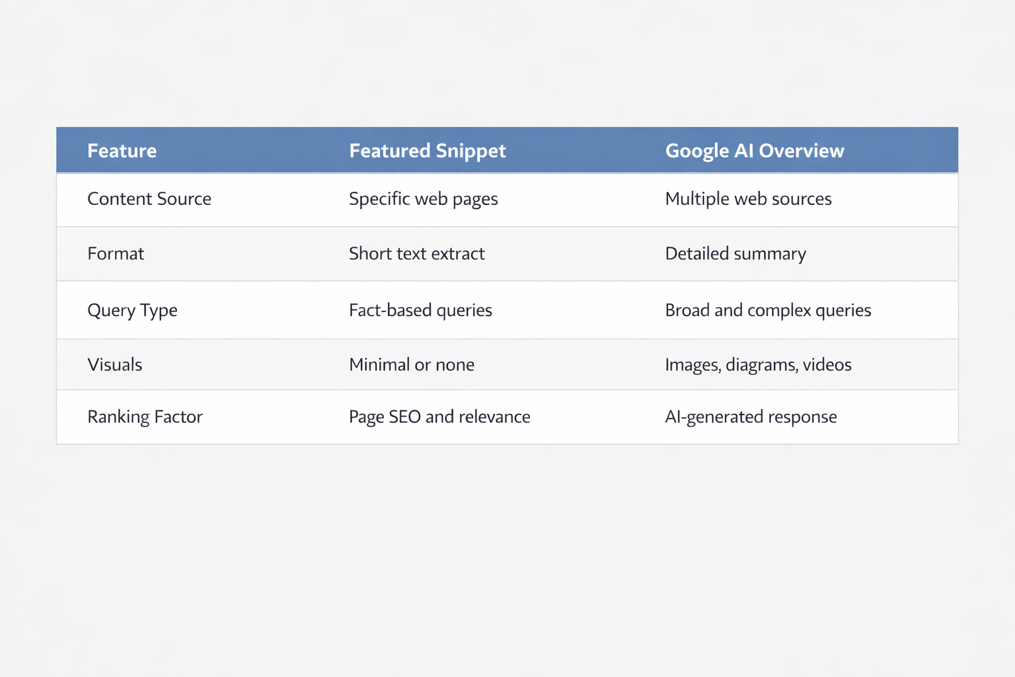Click the empty area below the table
This screenshot has height=677, width=1015.
(507, 562)
